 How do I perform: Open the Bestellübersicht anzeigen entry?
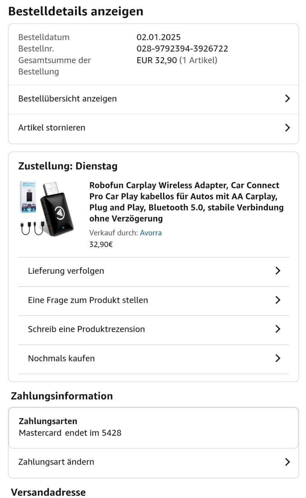[67, 99]
